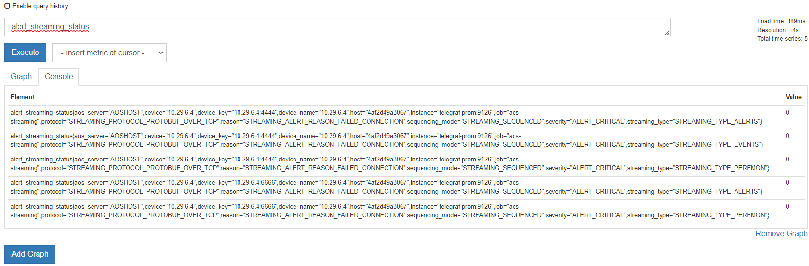Click the query box resize handle
This screenshot has height=266, width=809.
667,33
